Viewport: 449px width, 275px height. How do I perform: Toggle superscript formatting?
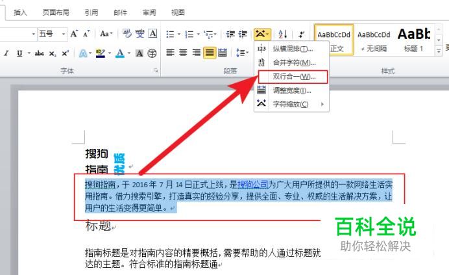pyautogui.click(x=66, y=53)
